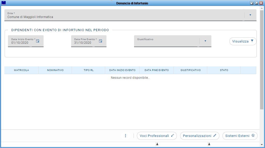Screen dimensions: 265x148
Task: Click the Data Inizio Evento date field
Action: pos(26,41)
